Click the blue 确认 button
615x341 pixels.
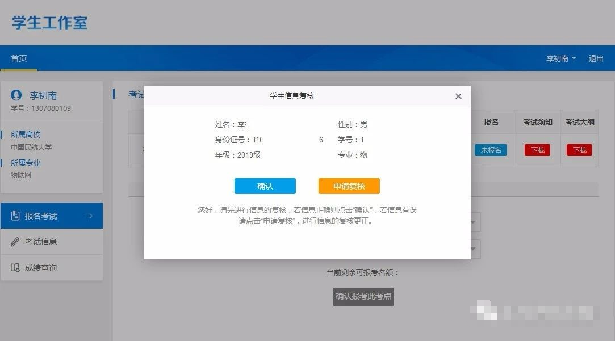click(265, 186)
